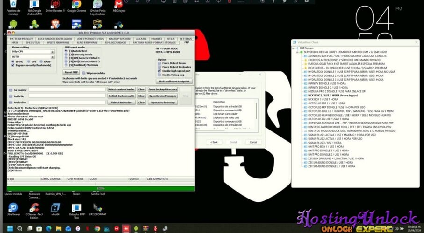Open Microsoft Edge from the taskbar
This screenshot has height=233, width=424.
(x=49, y=229)
